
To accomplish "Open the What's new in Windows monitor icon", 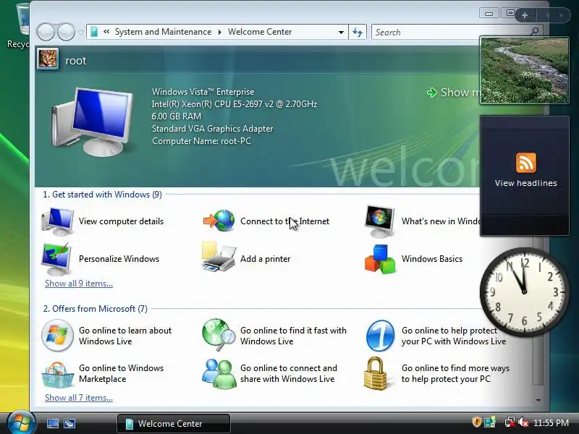I will (379, 221).
